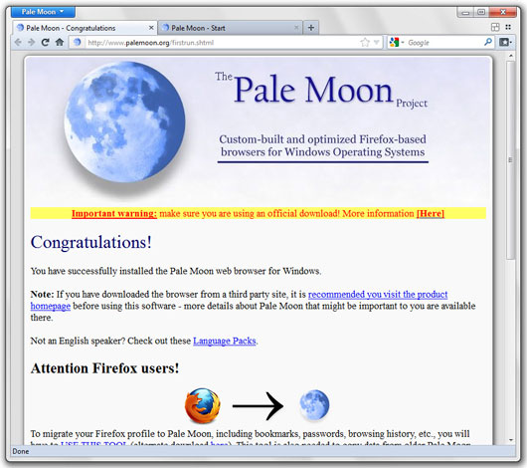527x468 pixels.
Task: Close the Pale Moon - Congratulations tab
Action: [x=151, y=28]
